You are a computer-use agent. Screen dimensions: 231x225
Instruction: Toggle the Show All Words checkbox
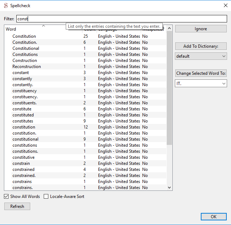click(6, 197)
